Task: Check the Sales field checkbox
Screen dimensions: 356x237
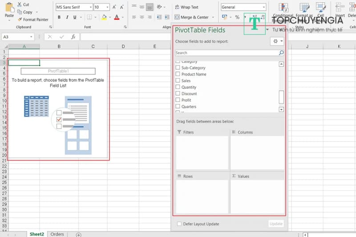Action: [x=178, y=81]
